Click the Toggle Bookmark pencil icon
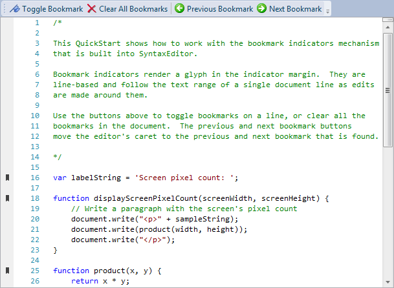 click(15, 9)
